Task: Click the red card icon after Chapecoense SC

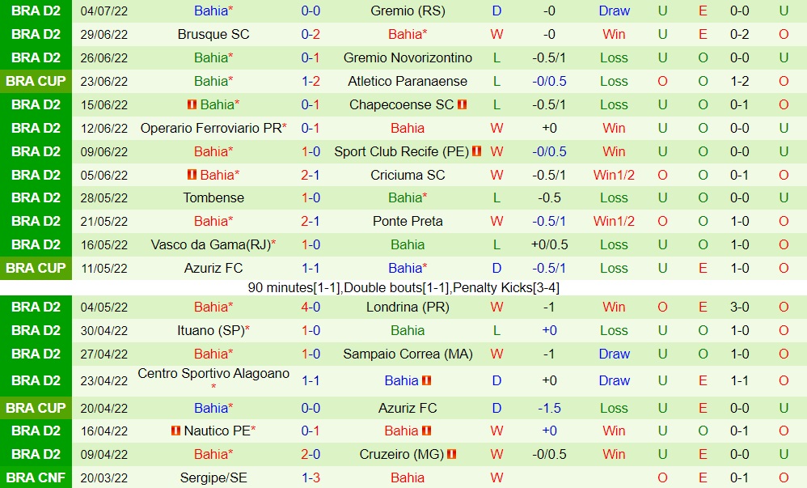Action: (462, 105)
